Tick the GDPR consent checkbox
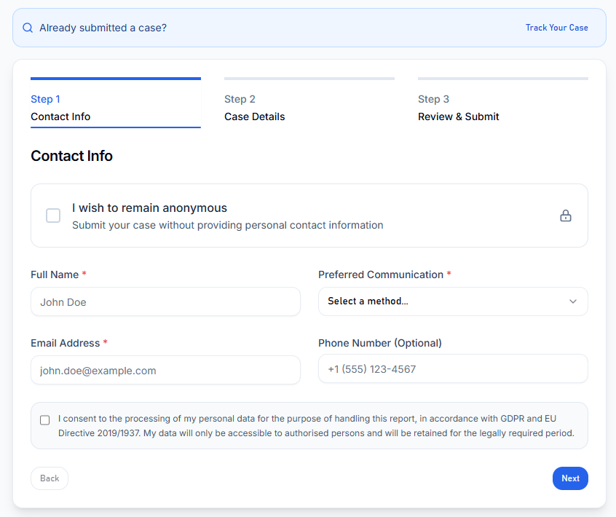616x517 pixels. (x=45, y=420)
